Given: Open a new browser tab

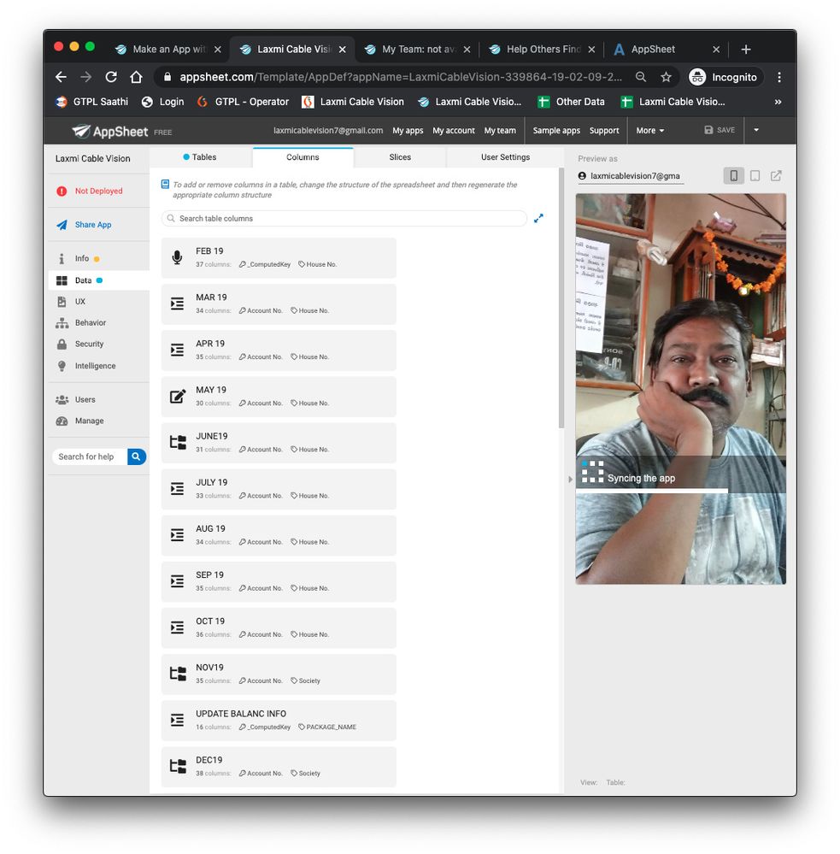Looking at the screenshot, I should (746, 49).
